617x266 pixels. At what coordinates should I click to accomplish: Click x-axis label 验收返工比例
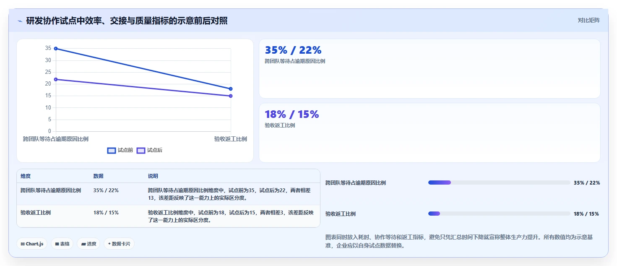(x=231, y=139)
